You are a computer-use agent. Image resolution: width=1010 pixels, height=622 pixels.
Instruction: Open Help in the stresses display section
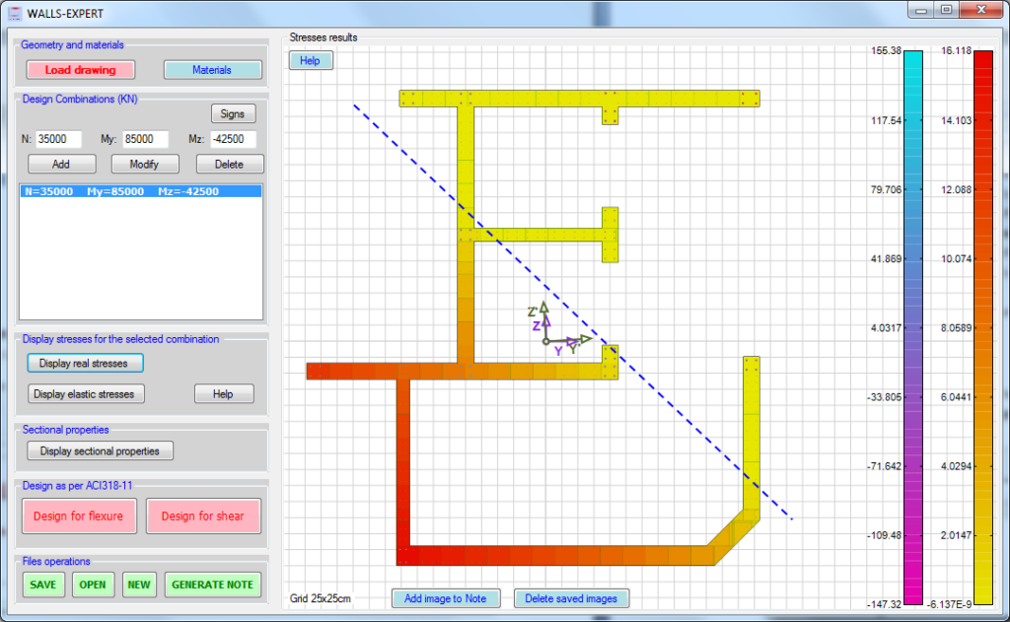(x=224, y=394)
